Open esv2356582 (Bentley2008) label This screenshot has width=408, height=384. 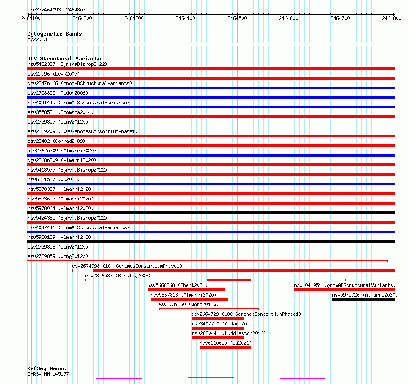pyautogui.click(x=118, y=276)
